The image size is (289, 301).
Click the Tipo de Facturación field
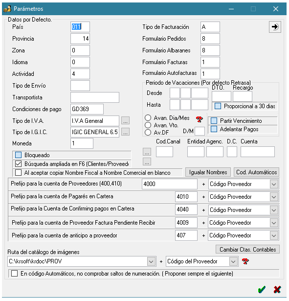[210, 27]
